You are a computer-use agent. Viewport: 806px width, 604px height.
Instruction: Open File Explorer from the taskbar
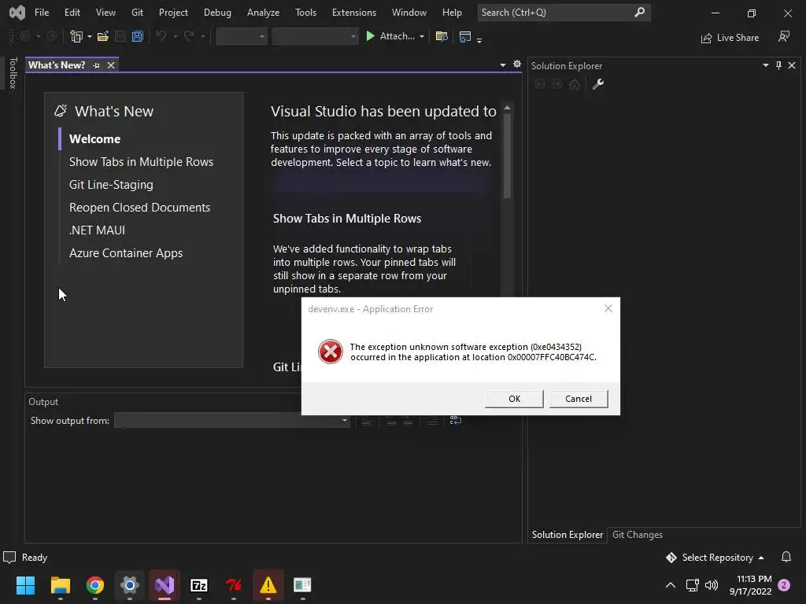[x=61, y=585]
